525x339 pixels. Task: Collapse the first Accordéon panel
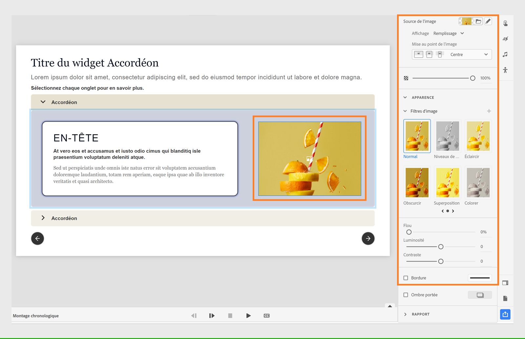click(x=43, y=102)
